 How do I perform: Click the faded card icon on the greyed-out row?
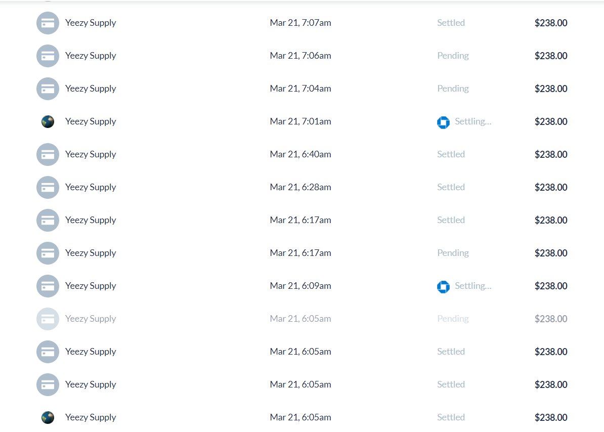point(48,319)
